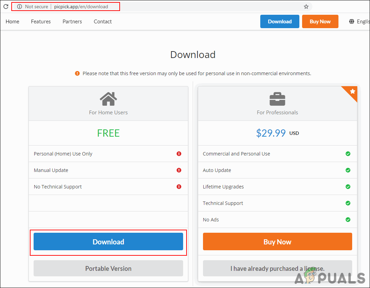Click the Portable Version button

pos(108,268)
